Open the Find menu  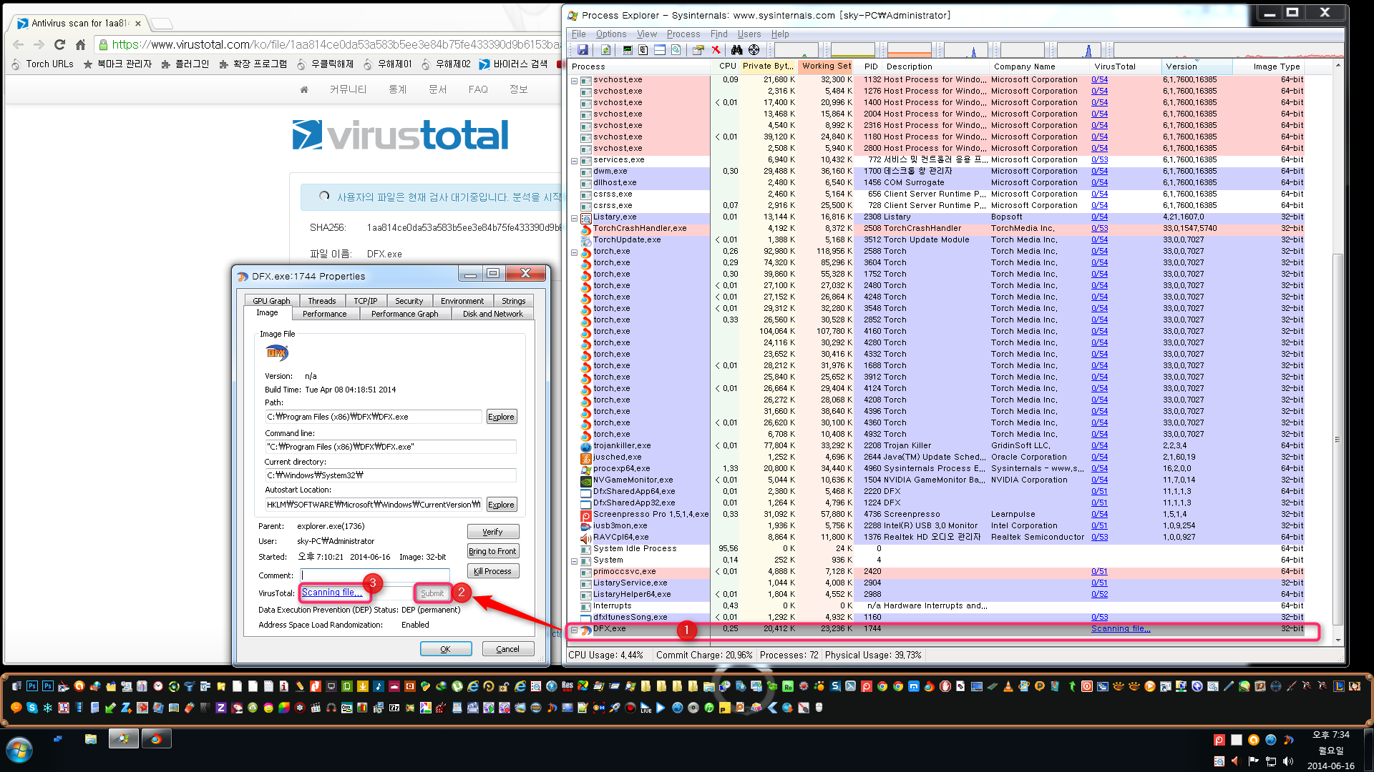(718, 34)
